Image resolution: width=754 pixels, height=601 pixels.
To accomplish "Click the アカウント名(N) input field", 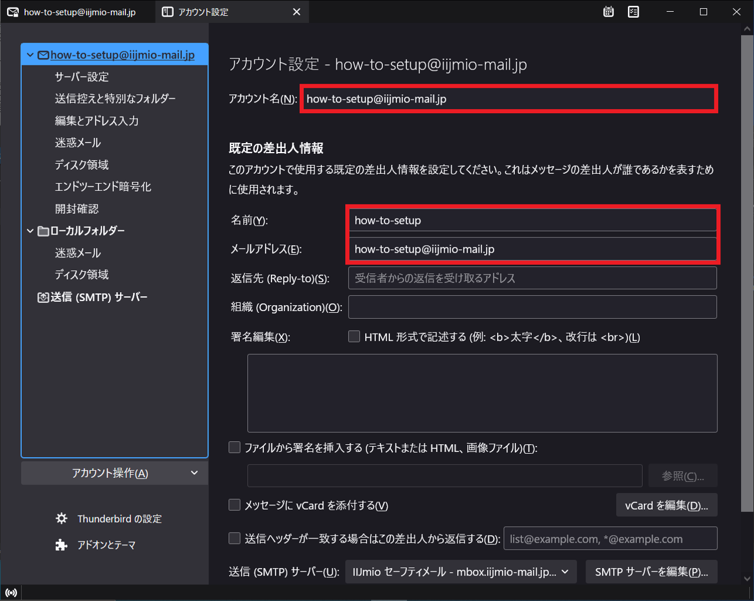I will (x=509, y=99).
